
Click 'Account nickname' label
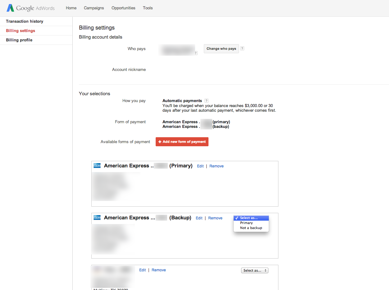(129, 70)
